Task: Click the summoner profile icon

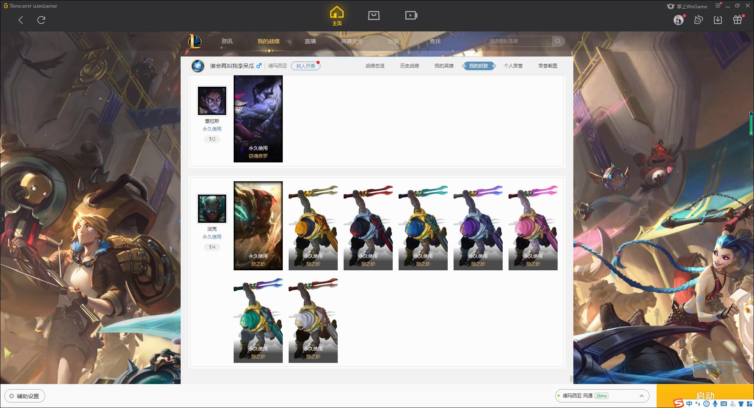Action: (198, 66)
